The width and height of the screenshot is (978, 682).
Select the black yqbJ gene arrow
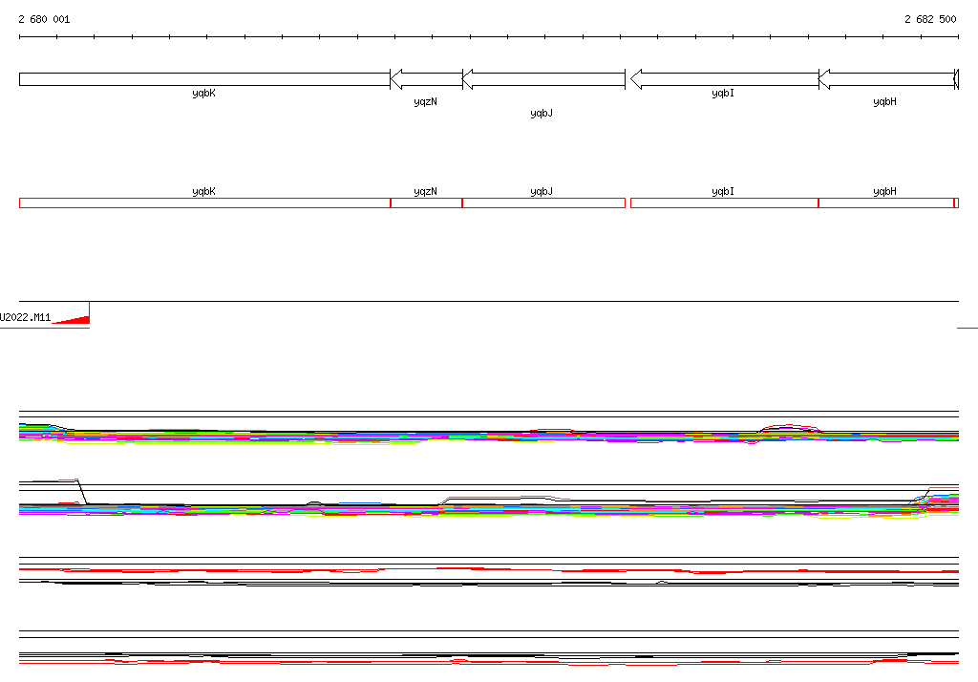(543, 79)
